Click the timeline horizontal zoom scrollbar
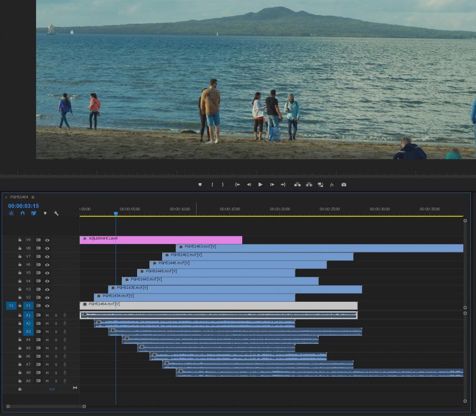 point(46,407)
